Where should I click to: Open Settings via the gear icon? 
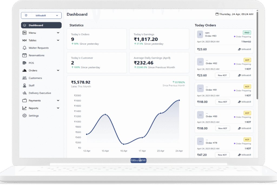(x=25, y=115)
